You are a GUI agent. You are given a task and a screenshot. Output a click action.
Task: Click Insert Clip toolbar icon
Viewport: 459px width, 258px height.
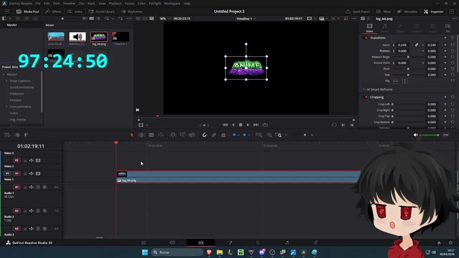click(x=173, y=135)
